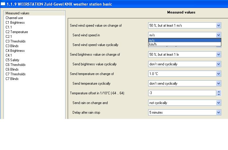Open the 'Send rain on change and' dropdown
The width and height of the screenshot is (228, 150).
(x=218, y=103)
